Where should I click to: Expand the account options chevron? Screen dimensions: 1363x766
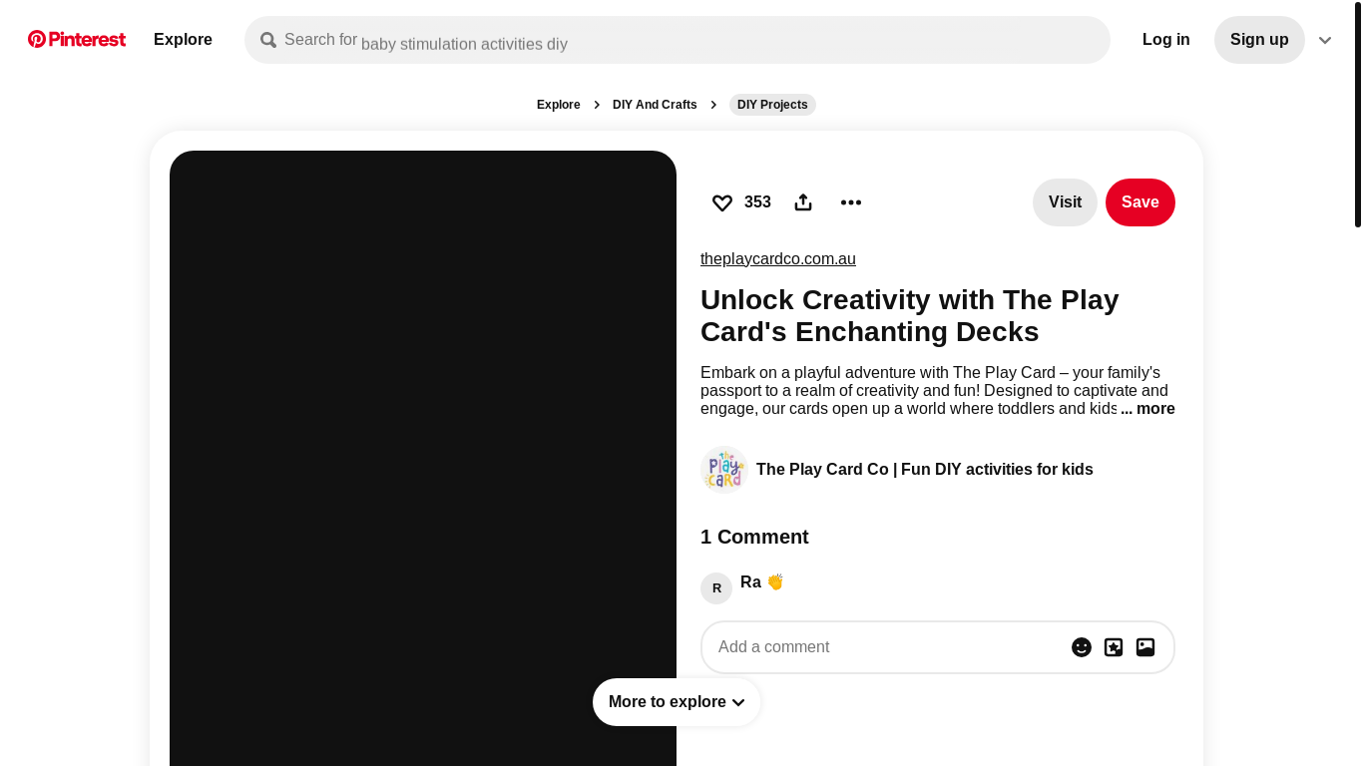click(1325, 40)
